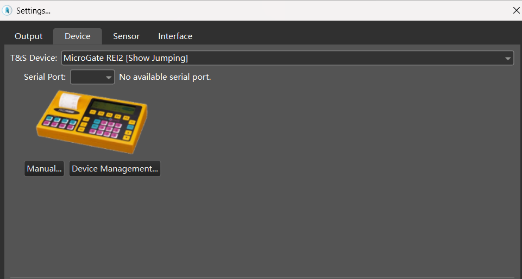The image size is (522, 279).
Task: Expand the Serial Port dropdown arrow
Action: click(x=109, y=78)
